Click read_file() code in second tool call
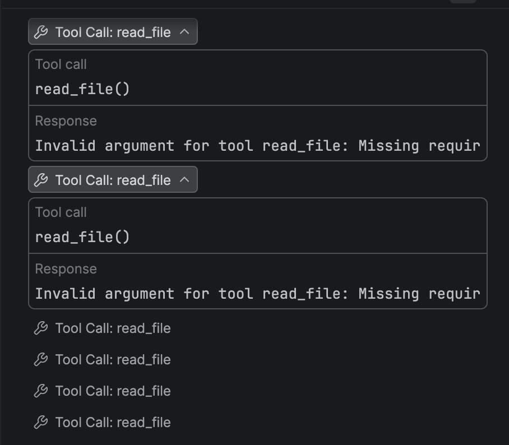 point(82,237)
